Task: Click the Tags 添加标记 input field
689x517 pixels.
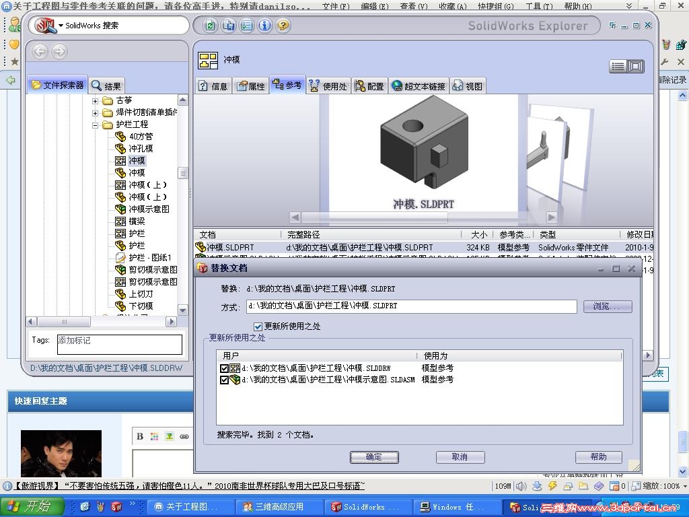Action: pos(120,345)
